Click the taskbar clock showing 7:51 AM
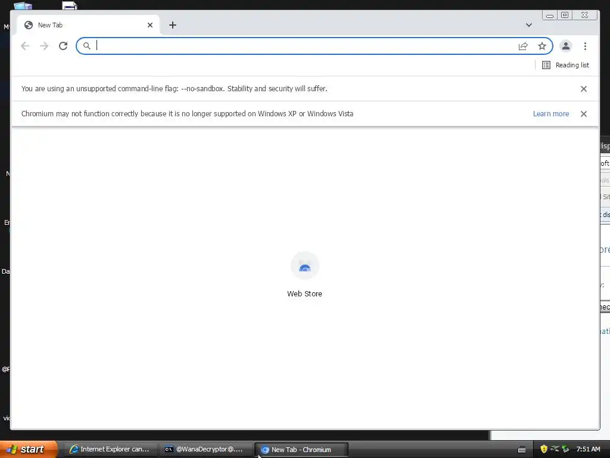The height and width of the screenshot is (458, 610). (588, 449)
